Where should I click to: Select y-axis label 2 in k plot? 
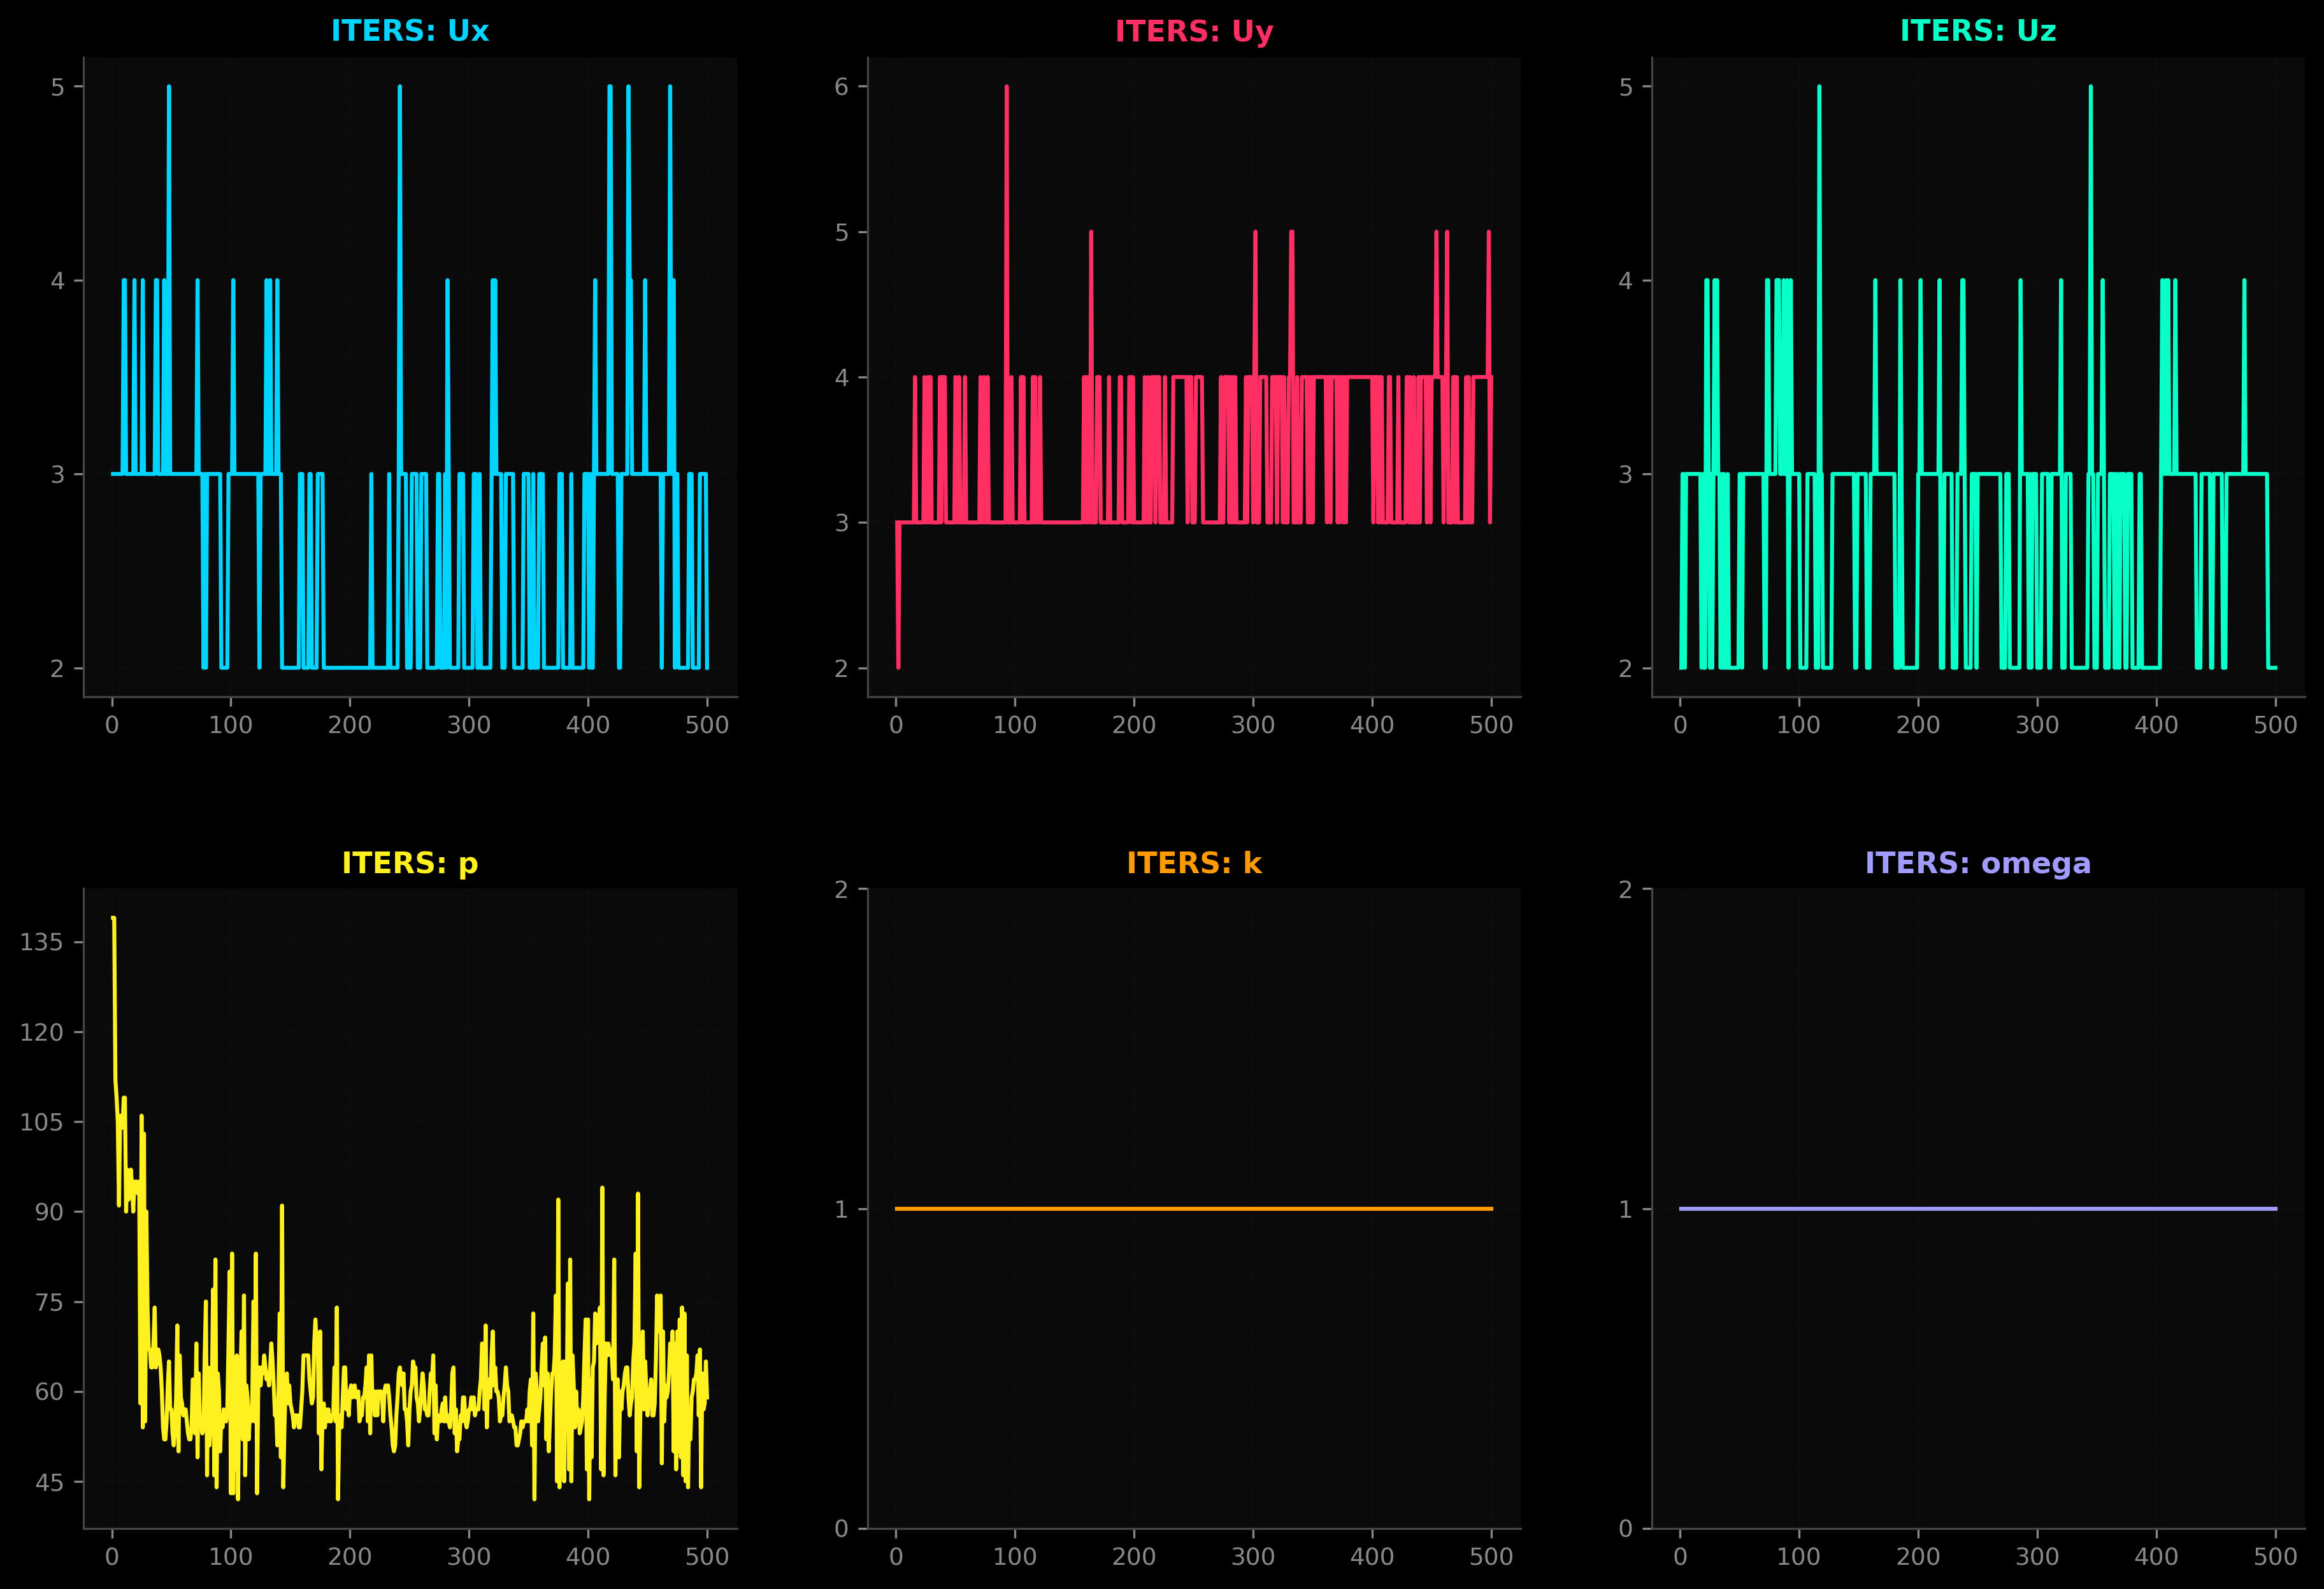click(841, 890)
